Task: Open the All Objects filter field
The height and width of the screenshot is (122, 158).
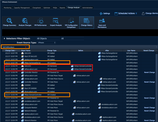Action: tap(48, 38)
